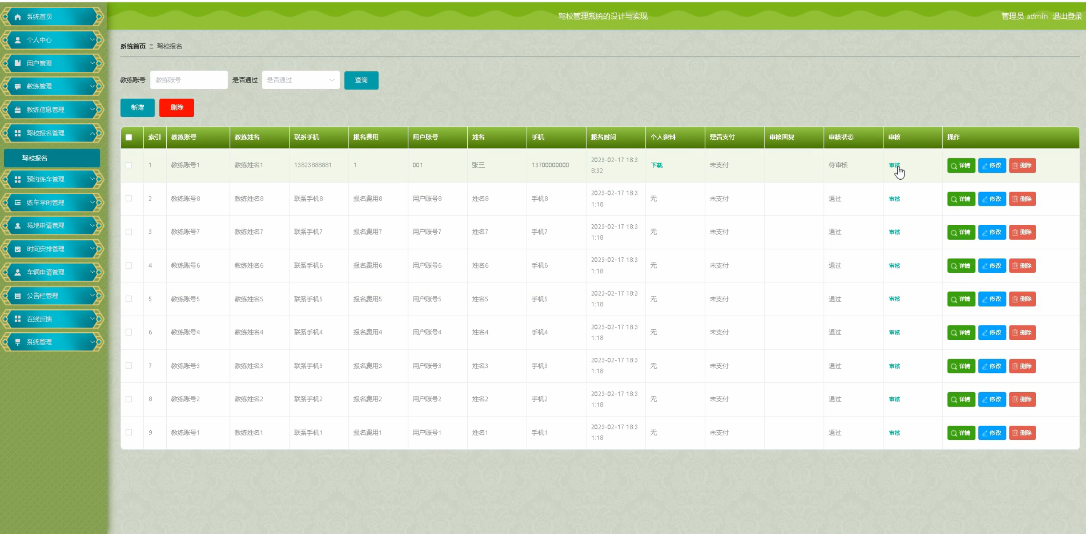Click the icon beside 系统管理
This screenshot has height=534, width=1086.
point(17,342)
